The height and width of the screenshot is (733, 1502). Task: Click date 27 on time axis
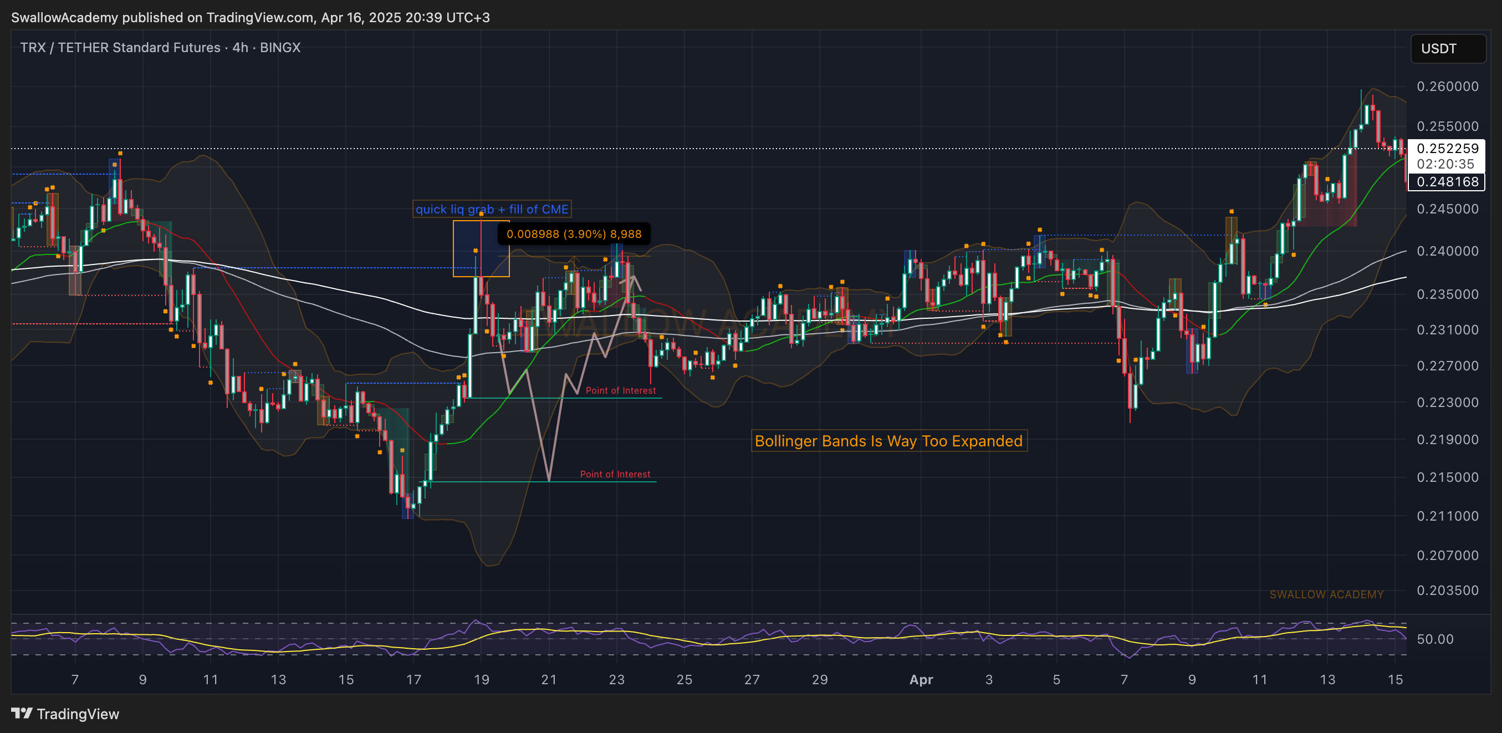click(752, 679)
